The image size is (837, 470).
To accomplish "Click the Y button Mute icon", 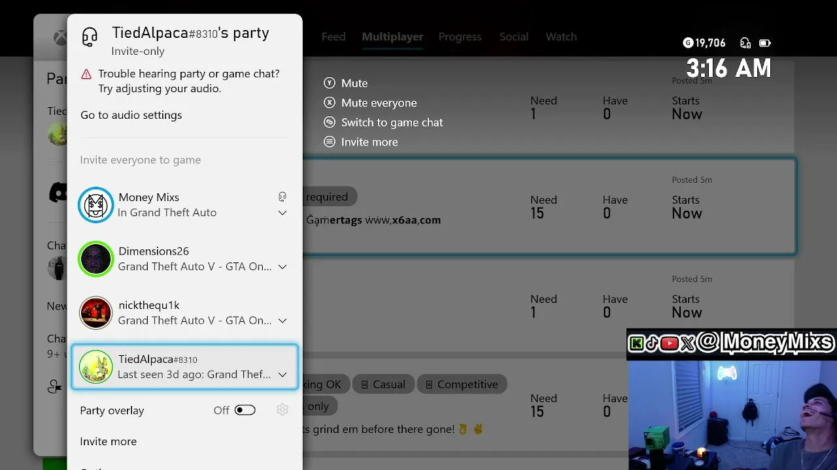I will pyautogui.click(x=330, y=83).
